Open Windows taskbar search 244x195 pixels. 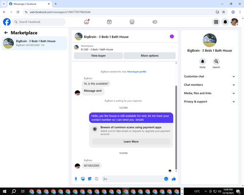coord(14,191)
